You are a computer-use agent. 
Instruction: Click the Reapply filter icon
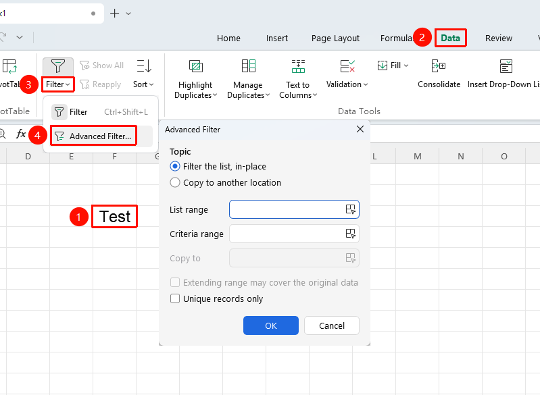pyautogui.click(x=84, y=84)
